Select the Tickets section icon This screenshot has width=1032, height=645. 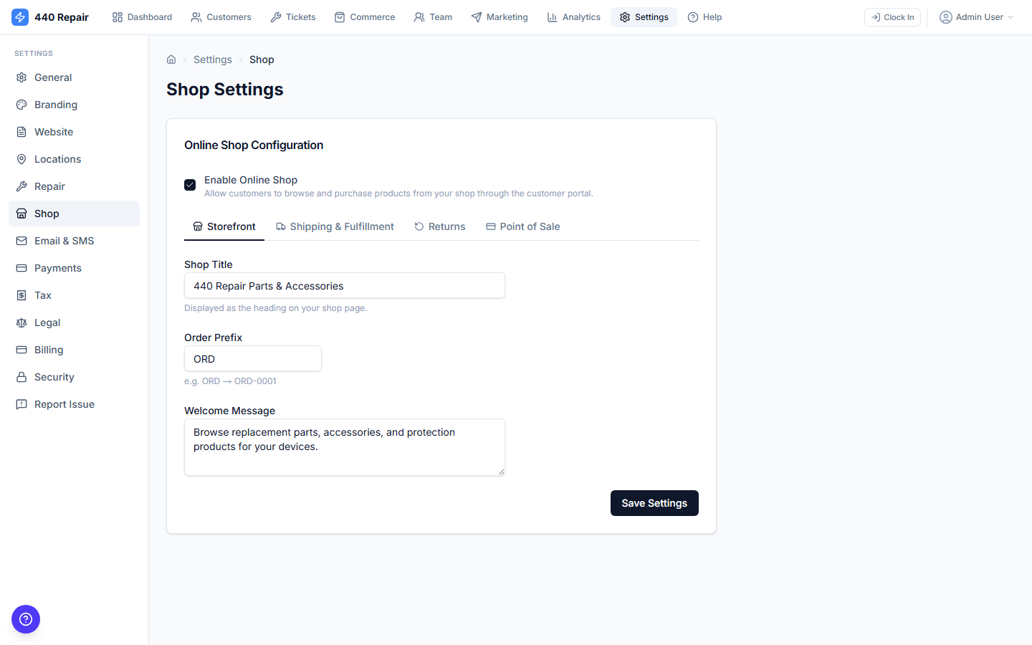pyautogui.click(x=274, y=16)
